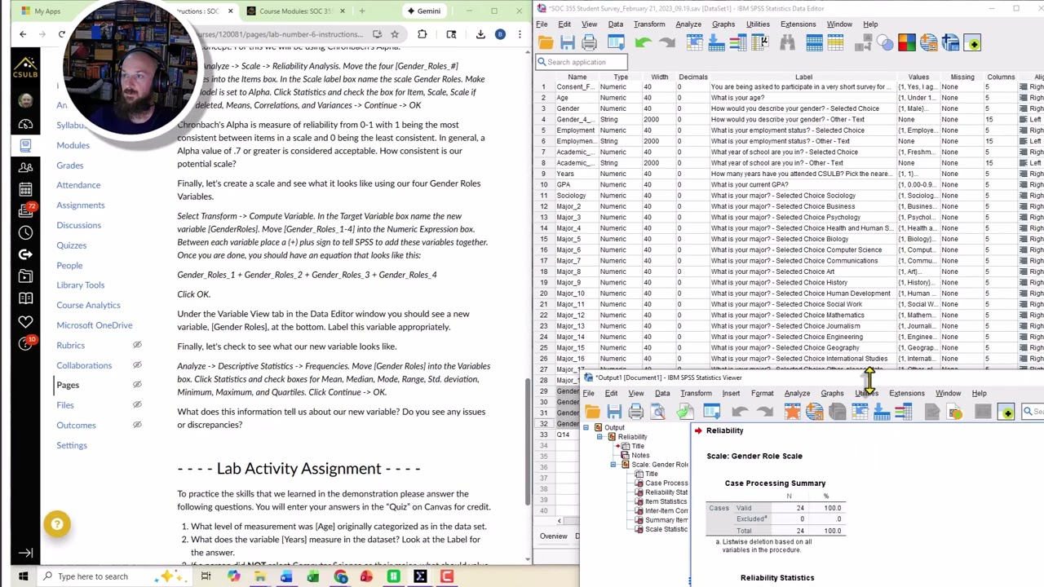
Task: Open Transform menu in Data Editor
Action: (649, 24)
